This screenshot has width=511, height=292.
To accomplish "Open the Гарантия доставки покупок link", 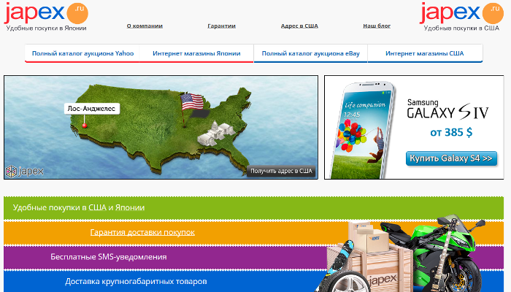I will [142, 232].
